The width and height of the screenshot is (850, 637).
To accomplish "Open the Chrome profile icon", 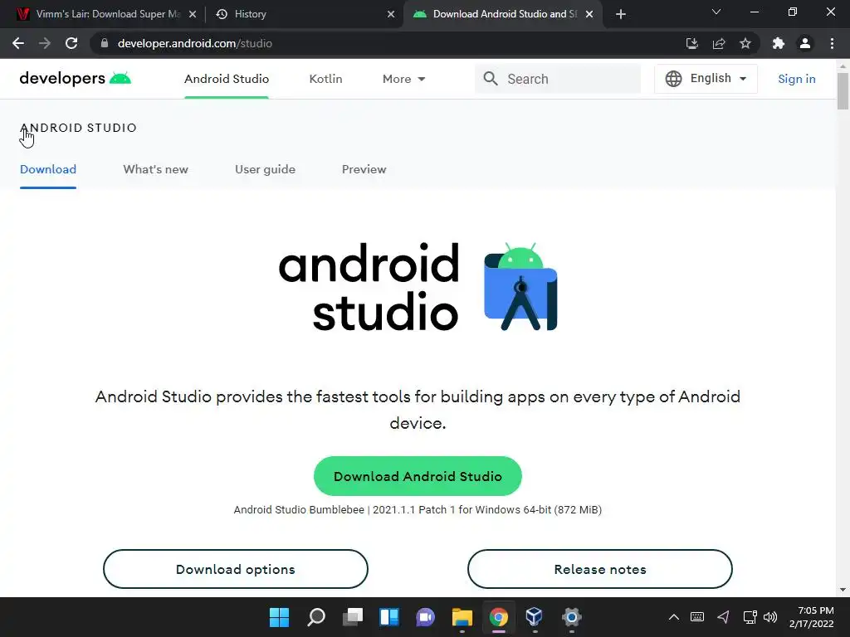I will click(805, 43).
